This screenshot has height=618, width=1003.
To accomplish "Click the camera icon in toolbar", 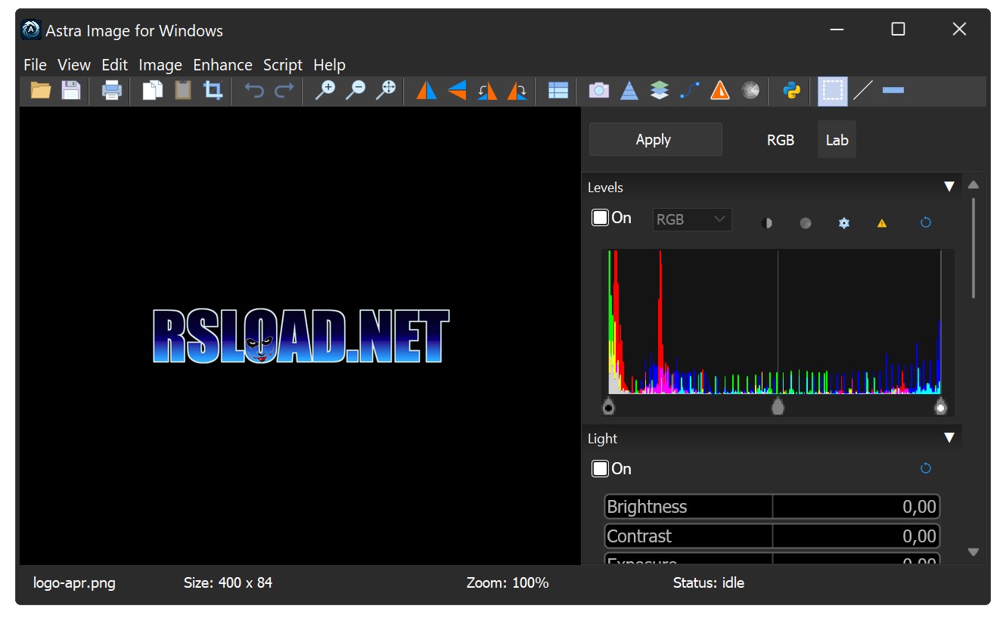I will [598, 91].
